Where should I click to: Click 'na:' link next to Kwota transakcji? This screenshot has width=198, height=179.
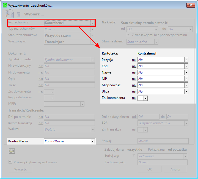coord(41,123)
